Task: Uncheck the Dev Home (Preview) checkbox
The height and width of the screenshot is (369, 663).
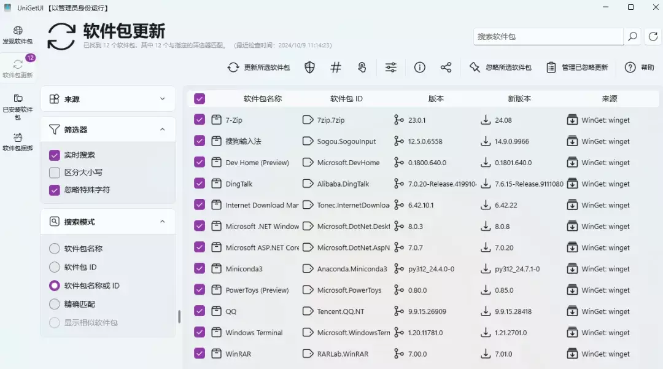Action: (199, 162)
